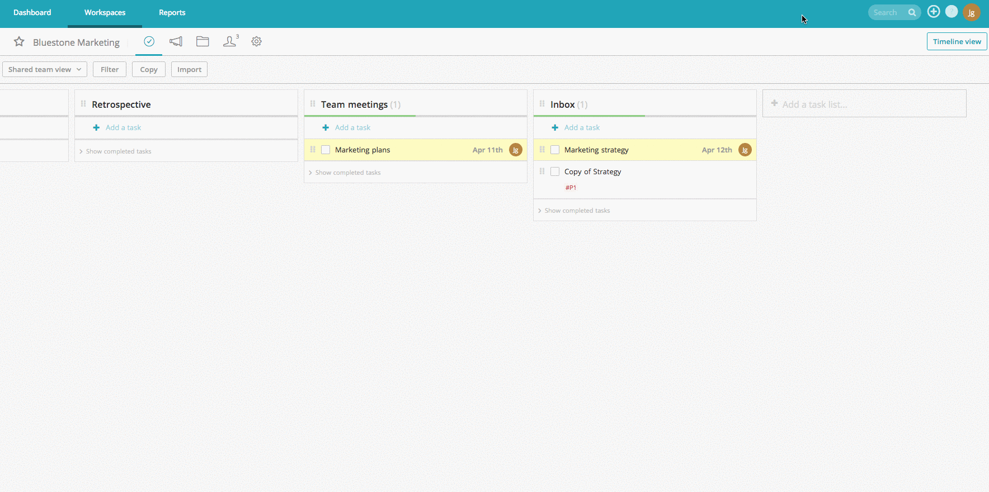Click plus icon in Retrospective Add a task
The width and height of the screenshot is (989, 492).
96,128
